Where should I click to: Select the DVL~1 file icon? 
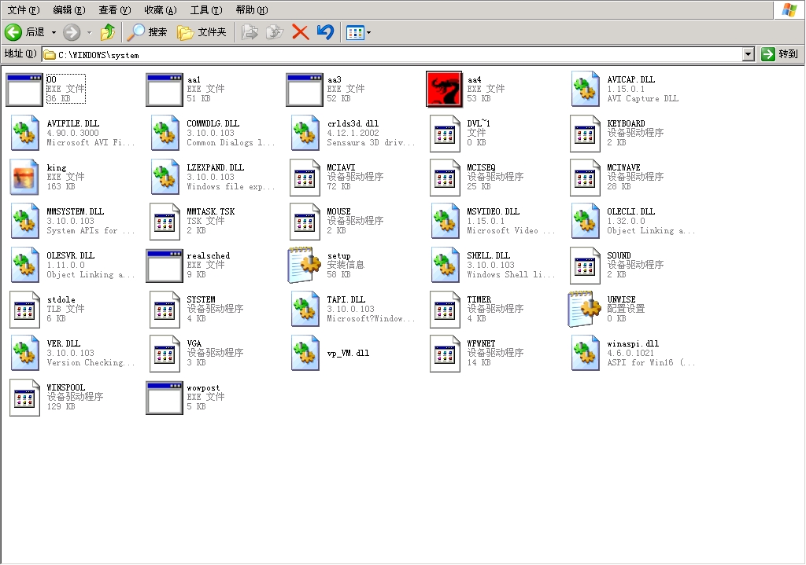[445, 134]
